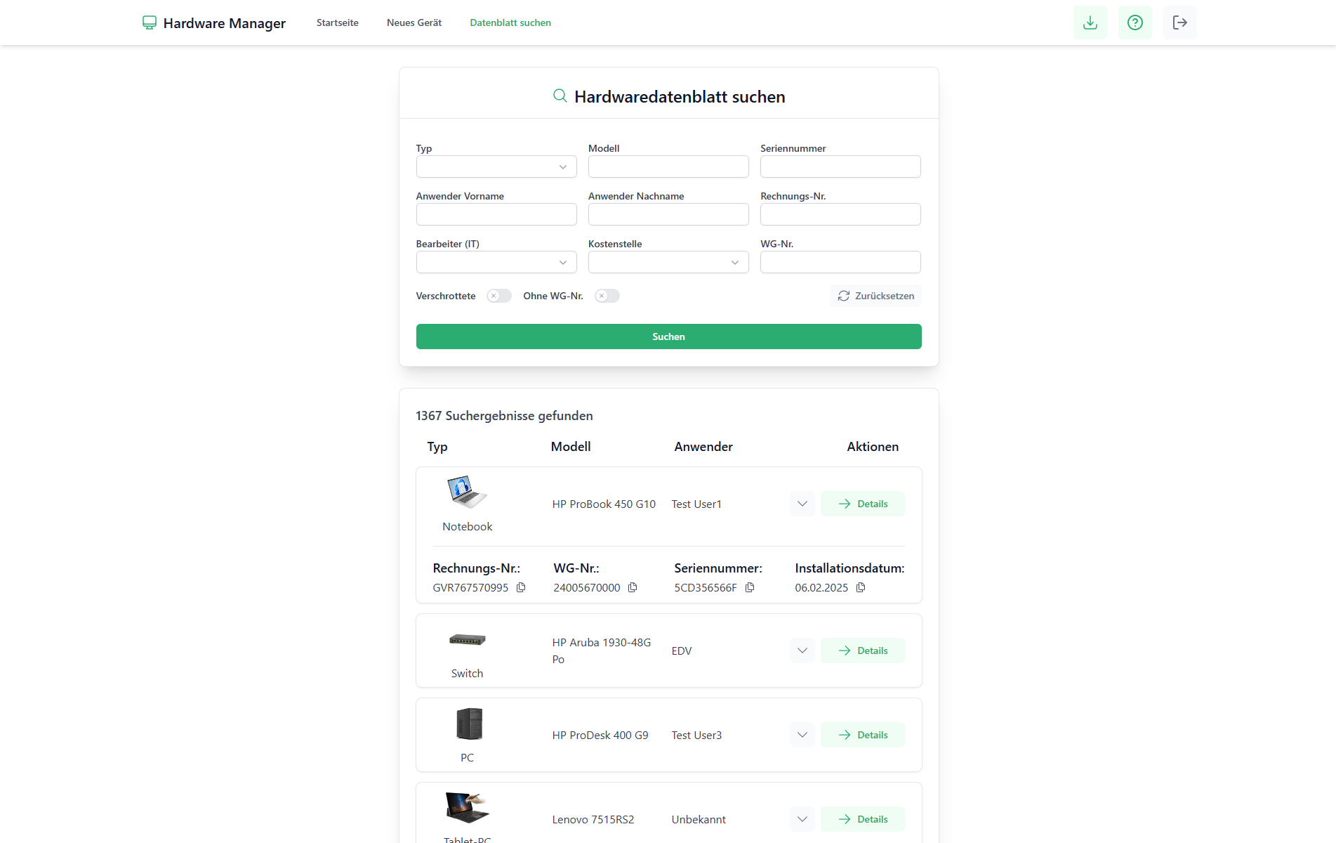The image size is (1336, 843).
Task: Enable the Ohne WG-Nr. toggle
Action: [607, 296]
